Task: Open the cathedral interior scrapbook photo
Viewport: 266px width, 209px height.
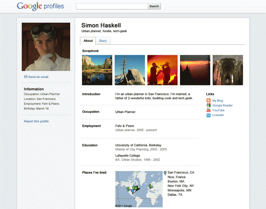Action: point(228,70)
